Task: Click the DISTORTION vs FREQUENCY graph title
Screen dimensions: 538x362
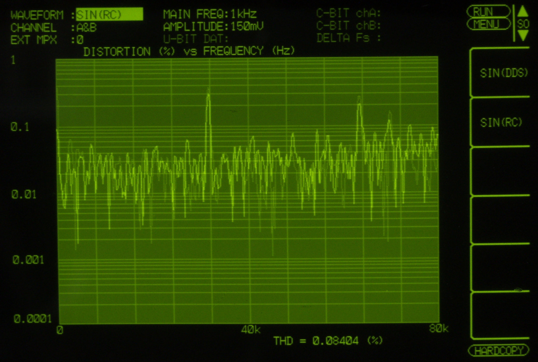Action: pyautogui.click(x=189, y=51)
